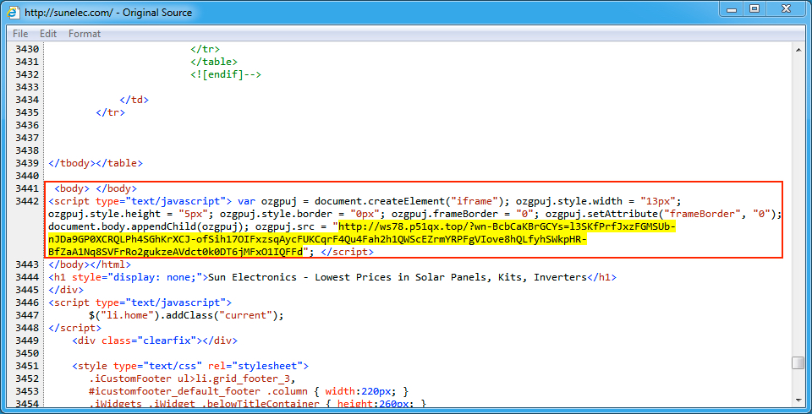Click the vertical scrollbar down arrow
This screenshot has width=812, height=414.
[x=798, y=400]
